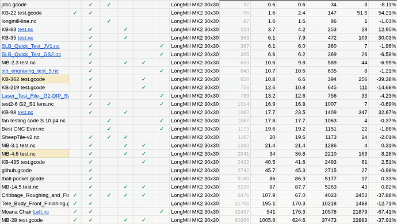Open the SLB_Quick_Test_GS2.nc link
397x224 pixels.
[x=32, y=55]
